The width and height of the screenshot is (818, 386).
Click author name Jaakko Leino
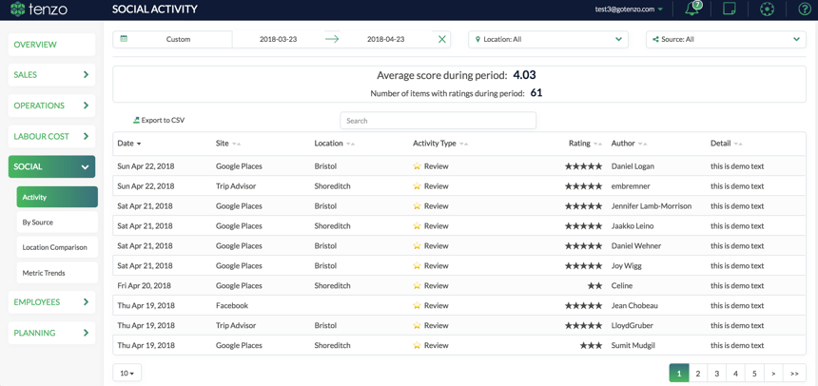[x=633, y=226]
